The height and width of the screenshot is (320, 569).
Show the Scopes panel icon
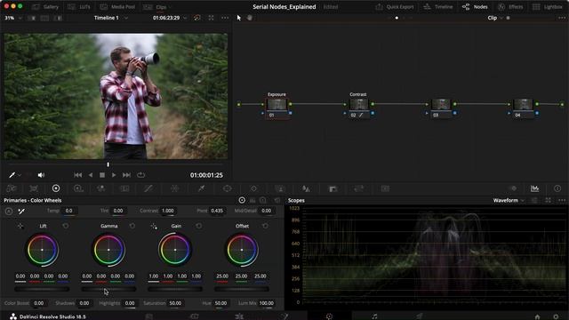coord(535,188)
